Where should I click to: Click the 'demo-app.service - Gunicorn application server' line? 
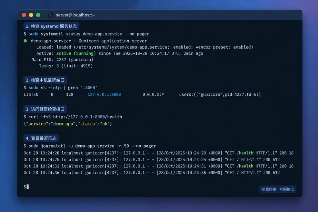[x=89, y=41]
